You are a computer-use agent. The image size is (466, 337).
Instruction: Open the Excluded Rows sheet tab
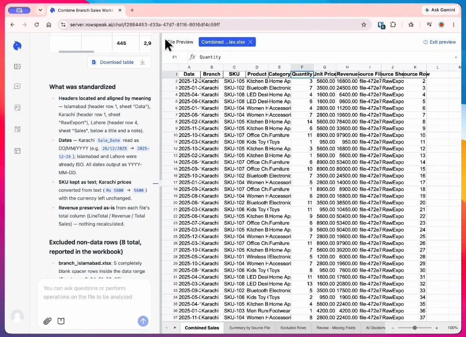coord(293,328)
